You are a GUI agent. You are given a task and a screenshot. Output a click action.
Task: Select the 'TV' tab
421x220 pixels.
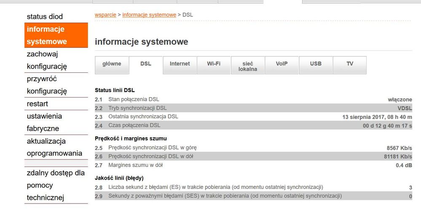tap(350, 64)
